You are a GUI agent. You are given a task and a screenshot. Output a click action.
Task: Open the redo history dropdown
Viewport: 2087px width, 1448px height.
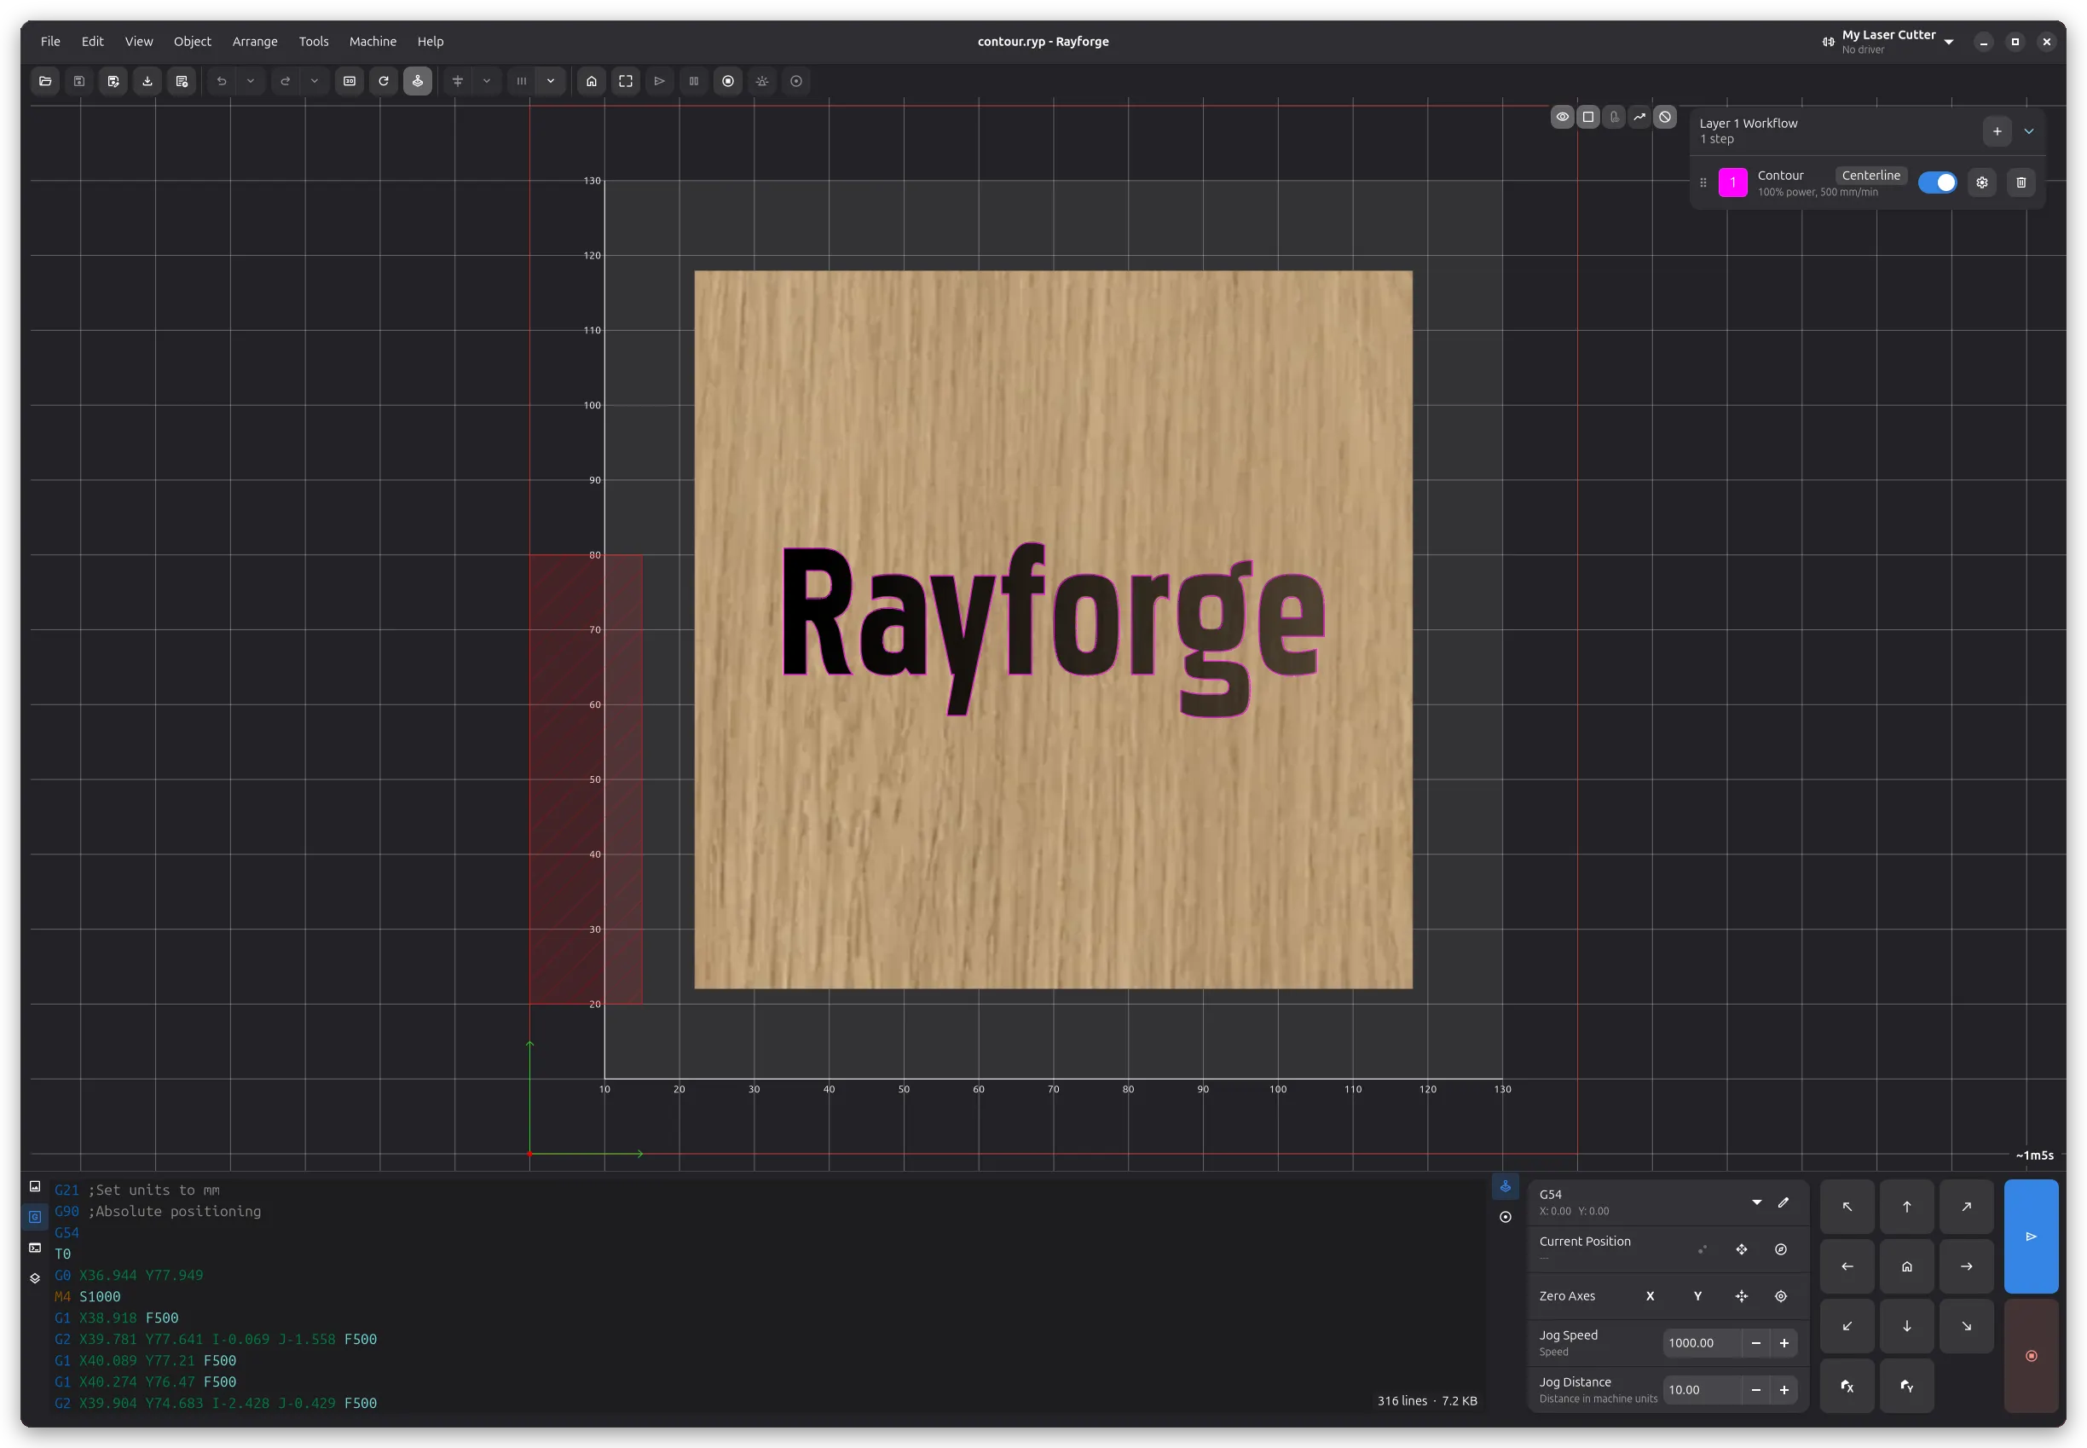[x=314, y=81]
